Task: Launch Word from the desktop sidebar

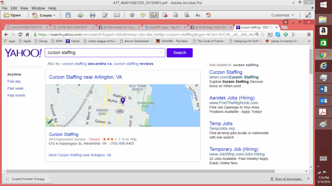Action: pyautogui.click(x=323, y=89)
